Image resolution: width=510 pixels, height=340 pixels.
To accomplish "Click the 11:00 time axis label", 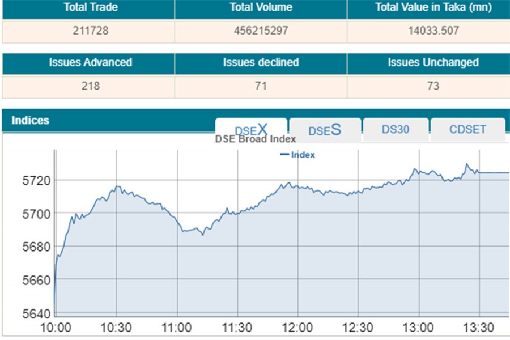I will point(177,328).
